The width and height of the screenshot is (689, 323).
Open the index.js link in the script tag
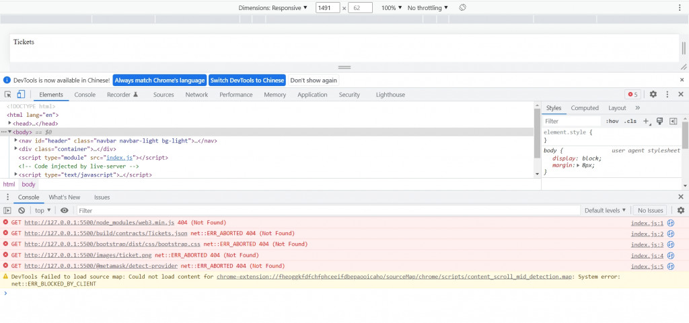tap(120, 157)
